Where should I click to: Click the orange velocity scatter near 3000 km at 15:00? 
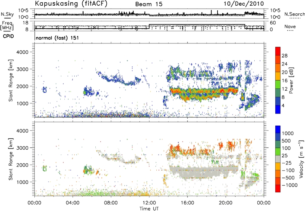[x=175, y=149]
